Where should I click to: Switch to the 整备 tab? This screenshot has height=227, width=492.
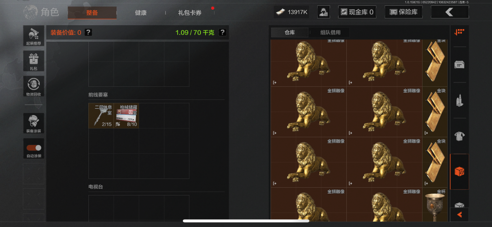click(92, 13)
